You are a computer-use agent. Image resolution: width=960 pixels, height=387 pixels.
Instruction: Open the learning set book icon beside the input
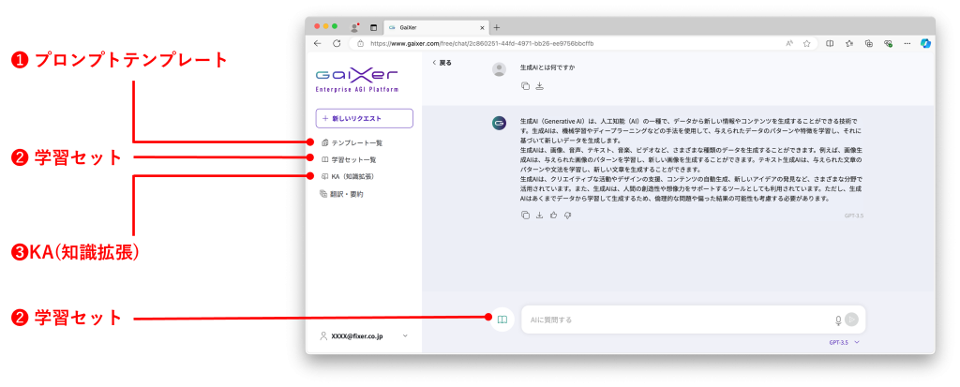click(x=502, y=320)
